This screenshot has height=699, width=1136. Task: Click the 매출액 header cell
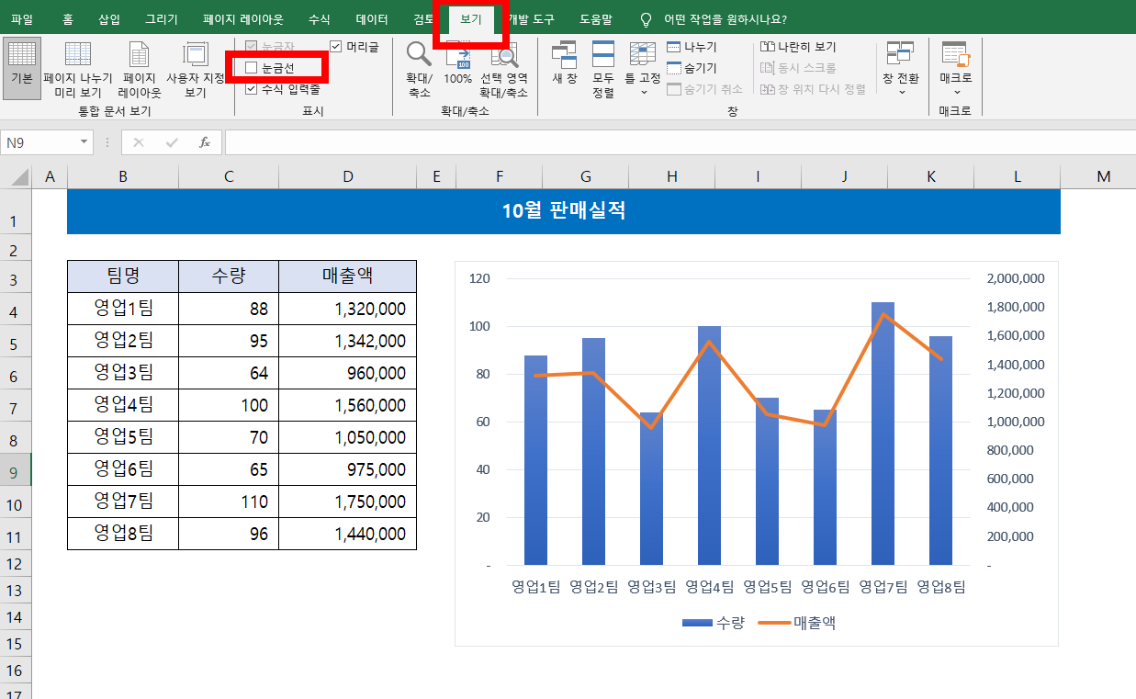tap(347, 276)
